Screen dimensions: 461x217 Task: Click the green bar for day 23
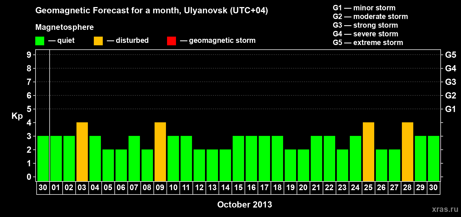click(342, 165)
